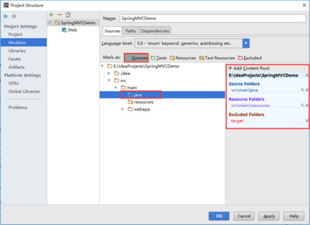Open Artifacts settings
Viewport: 310px width, 225px height.
16,67
